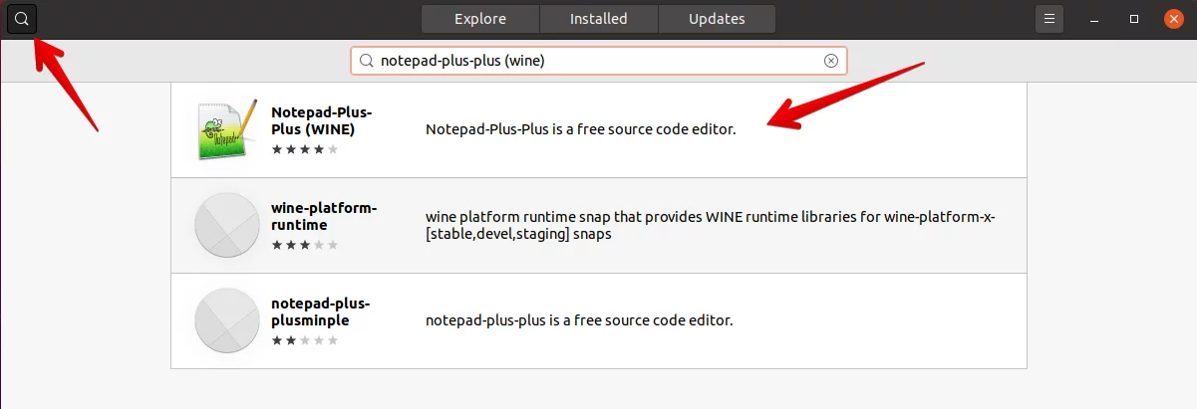Open wine-platform-runtime placeholder icon
1197x409 pixels.
pyautogui.click(x=227, y=226)
